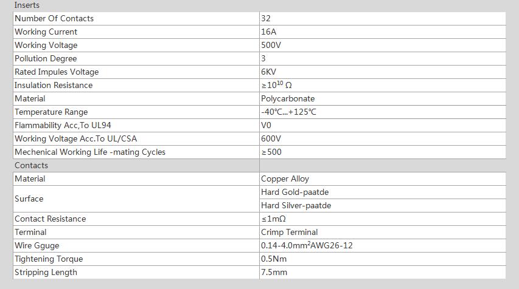Click the Pollution Degree row label
The height and width of the screenshot is (289, 519).
coord(46,58)
